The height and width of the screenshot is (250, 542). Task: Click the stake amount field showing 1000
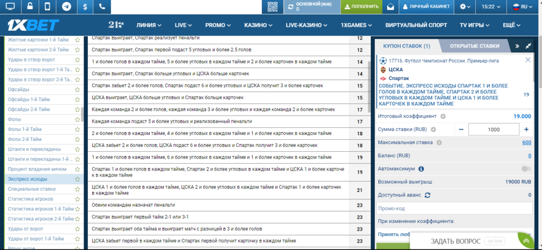pyautogui.click(x=494, y=130)
